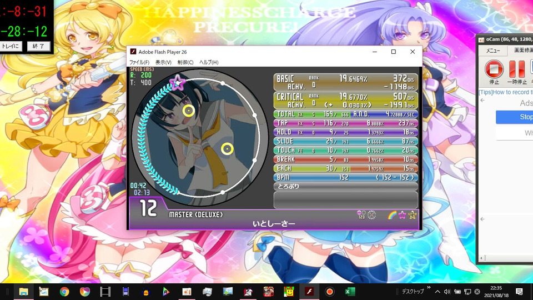Click the TAP stats row
Screen dimensions: 533x300
coord(346,123)
